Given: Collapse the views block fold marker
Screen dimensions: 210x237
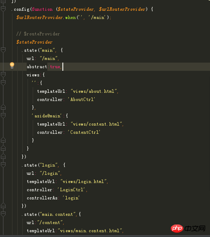Looking at the screenshot, I should click(3, 74).
